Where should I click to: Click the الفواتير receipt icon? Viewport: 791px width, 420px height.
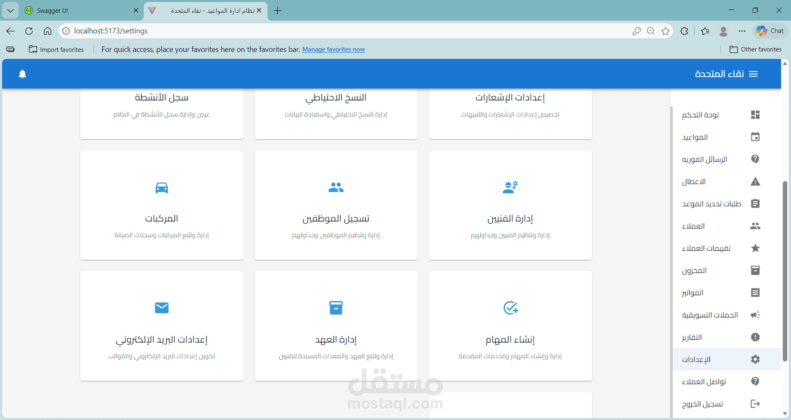coord(755,293)
